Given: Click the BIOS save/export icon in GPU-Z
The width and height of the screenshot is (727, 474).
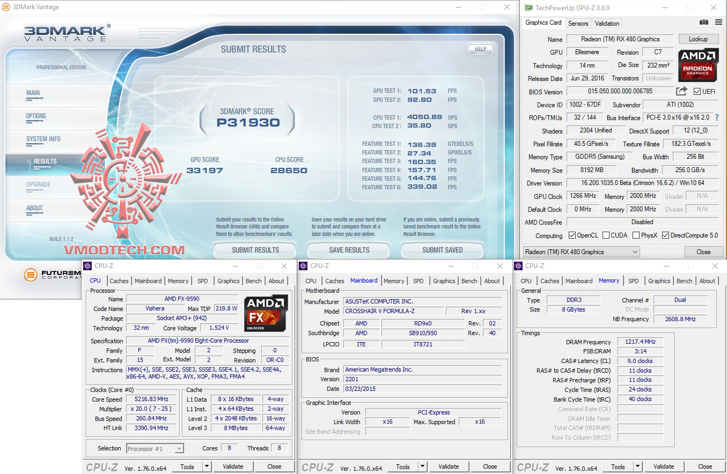Looking at the screenshot, I should (681, 91).
